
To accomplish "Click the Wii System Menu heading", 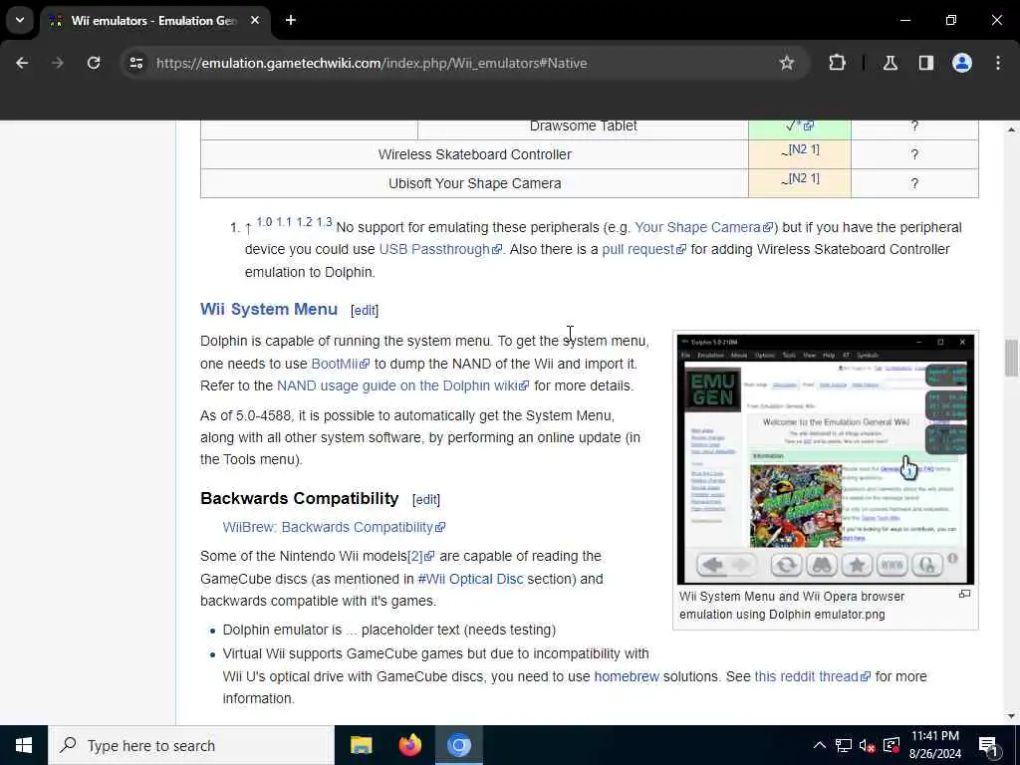I will click(269, 309).
